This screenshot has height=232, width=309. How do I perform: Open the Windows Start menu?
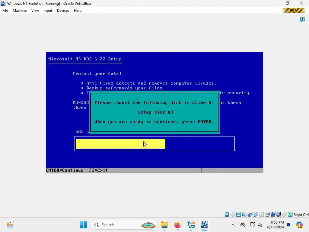(x=83, y=225)
